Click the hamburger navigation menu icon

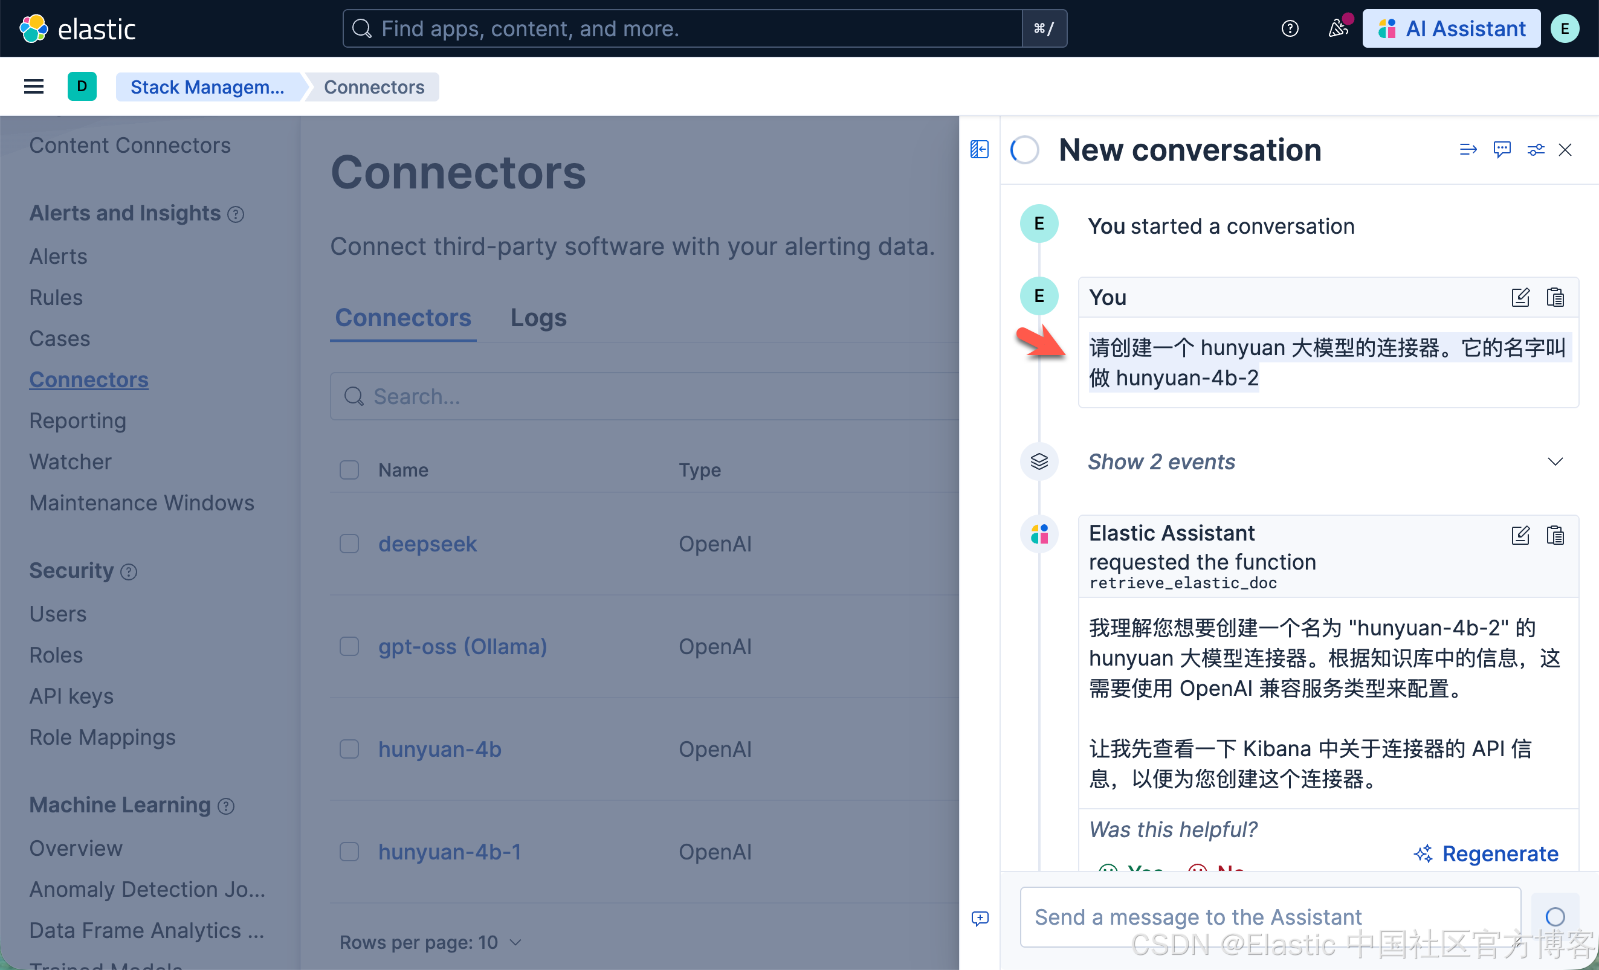pos(34,86)
